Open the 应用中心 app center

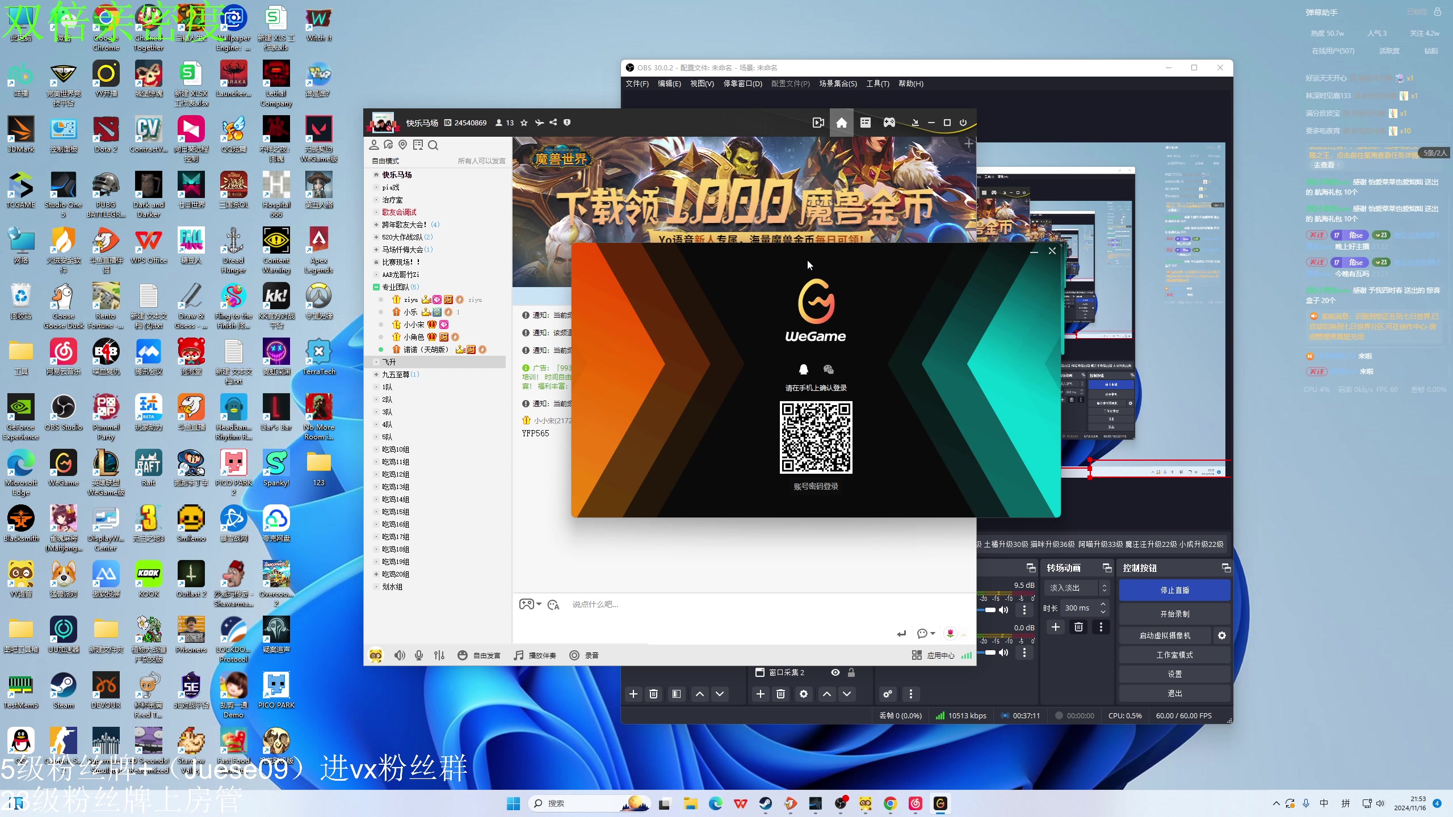(934, 655)
